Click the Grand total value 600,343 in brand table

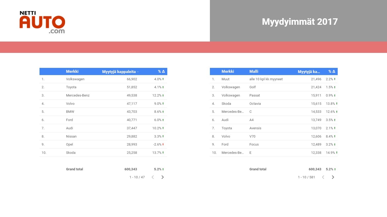click(131, 169)
